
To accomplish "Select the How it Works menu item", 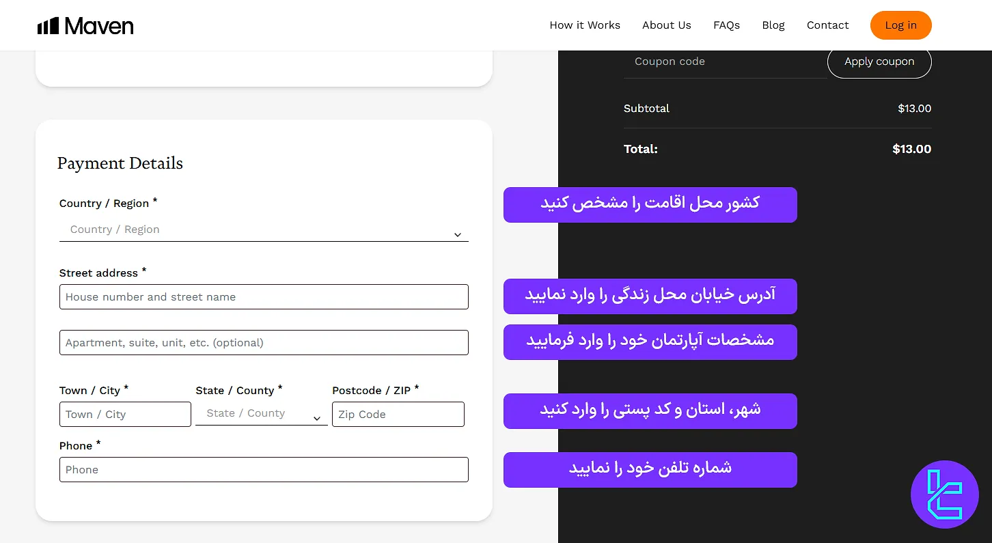I will tap(585, 25).
